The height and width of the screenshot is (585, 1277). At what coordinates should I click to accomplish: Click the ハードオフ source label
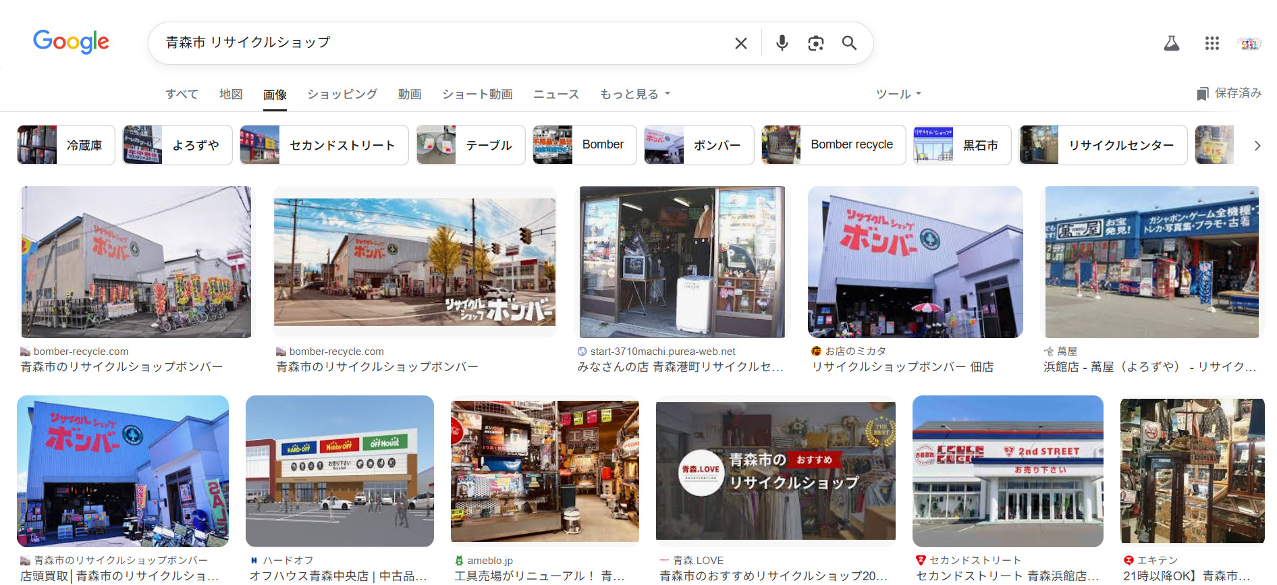[288, 561]
